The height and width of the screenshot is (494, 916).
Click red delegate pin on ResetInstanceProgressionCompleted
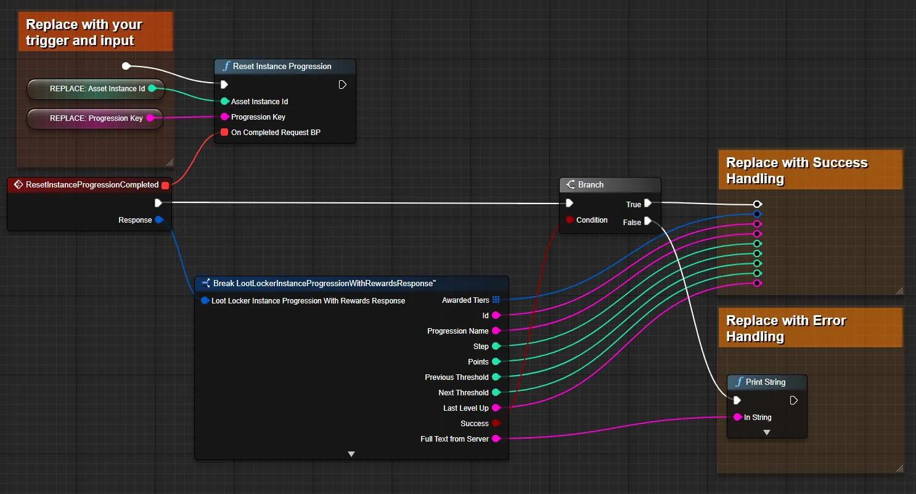click(x=165, y=185)
